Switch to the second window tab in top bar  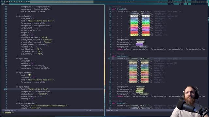125,2
